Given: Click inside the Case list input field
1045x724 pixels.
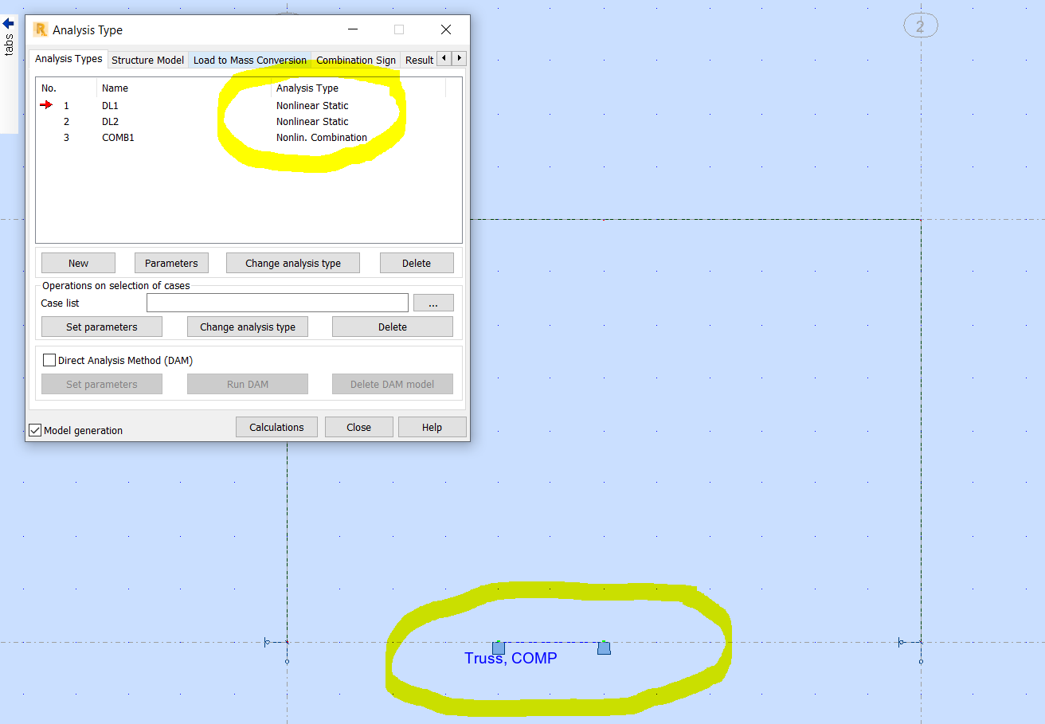Looking at the screenshot, I should point(277,303).
